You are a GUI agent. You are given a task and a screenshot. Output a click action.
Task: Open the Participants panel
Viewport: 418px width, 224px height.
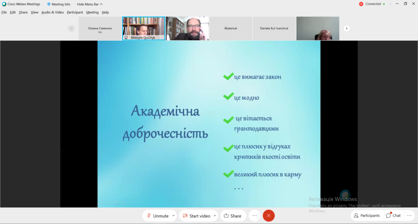tap(367, 215)
